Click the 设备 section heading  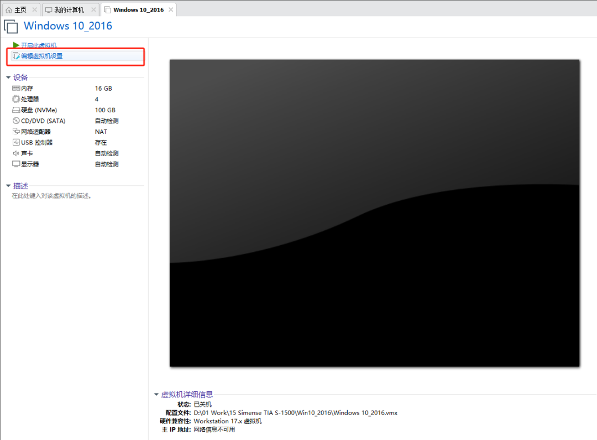(20, 77)
